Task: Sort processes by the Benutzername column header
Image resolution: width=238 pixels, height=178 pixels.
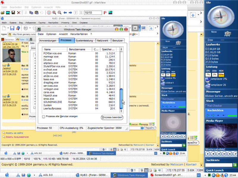Action: pos(79,49)
